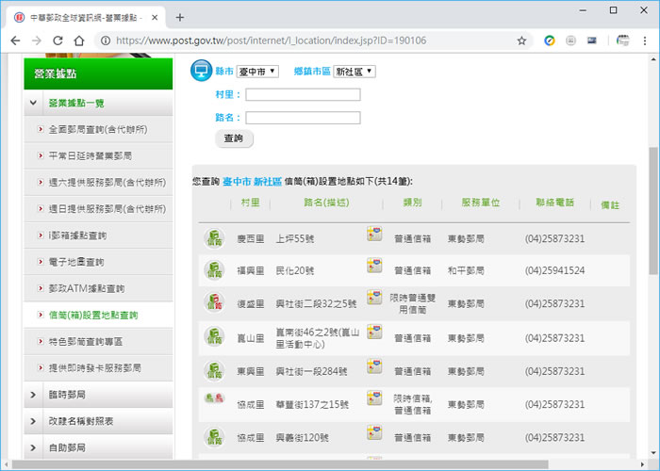660x471 pixels.
Task: Expand the 自助郵局 sidebar section
Action: click(x=98, y=447)
